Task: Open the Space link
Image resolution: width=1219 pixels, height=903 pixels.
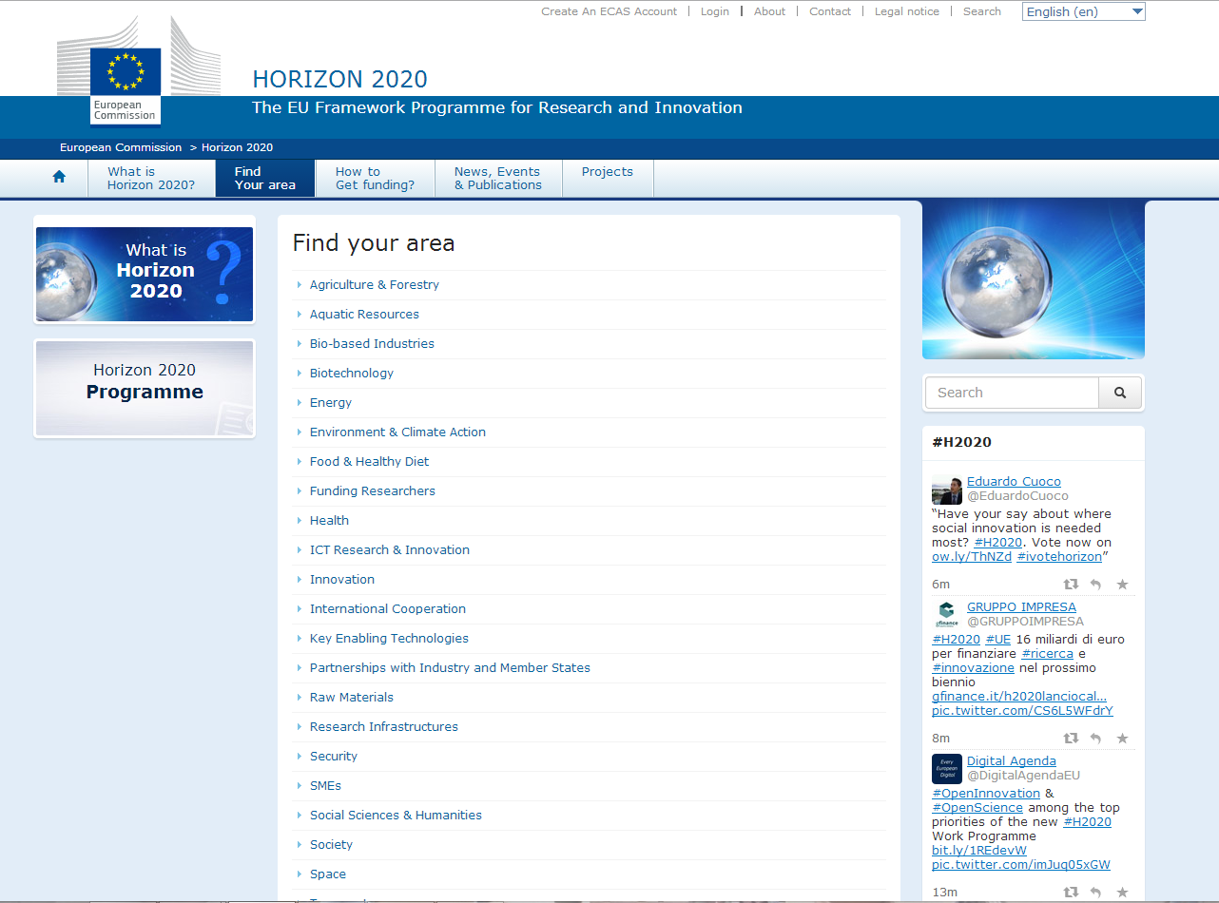Action: click(328, 874)
